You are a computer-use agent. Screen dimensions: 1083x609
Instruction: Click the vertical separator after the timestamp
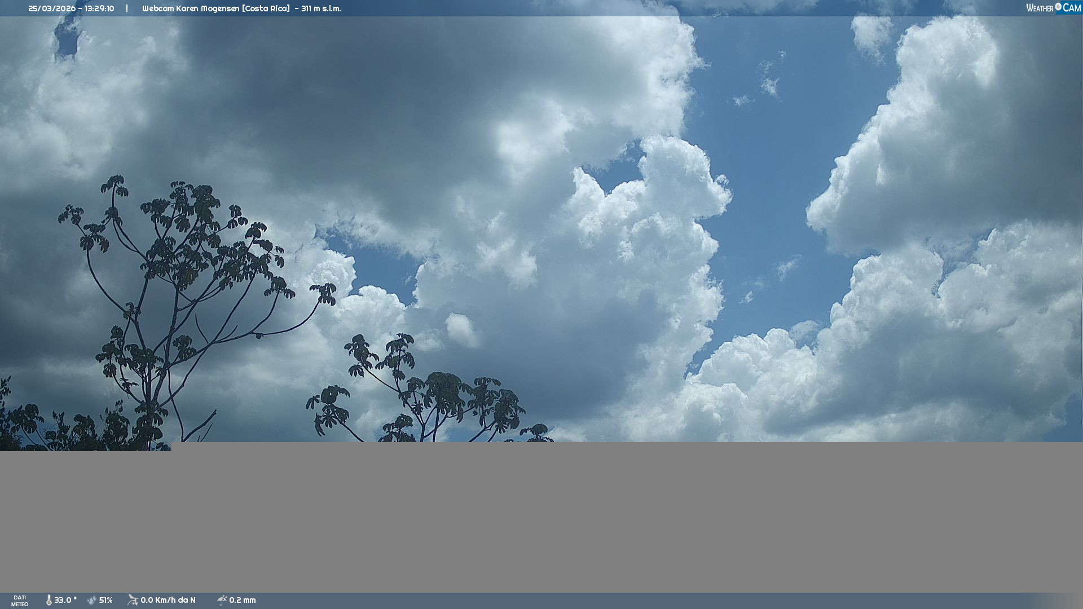pyautogui.click(x=127, y=8)
